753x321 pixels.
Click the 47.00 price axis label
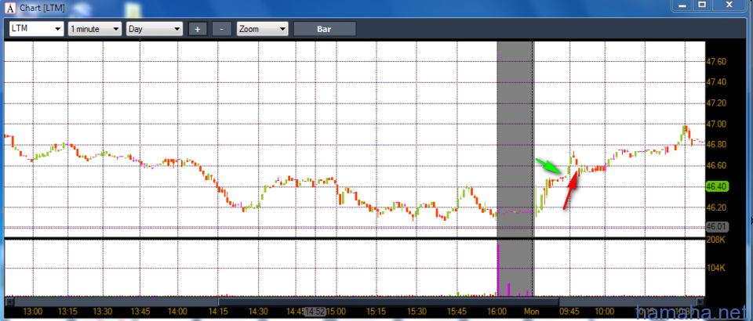716,124
